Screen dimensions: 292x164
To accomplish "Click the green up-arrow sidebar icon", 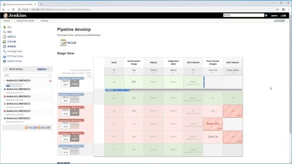I will point(5,27).
